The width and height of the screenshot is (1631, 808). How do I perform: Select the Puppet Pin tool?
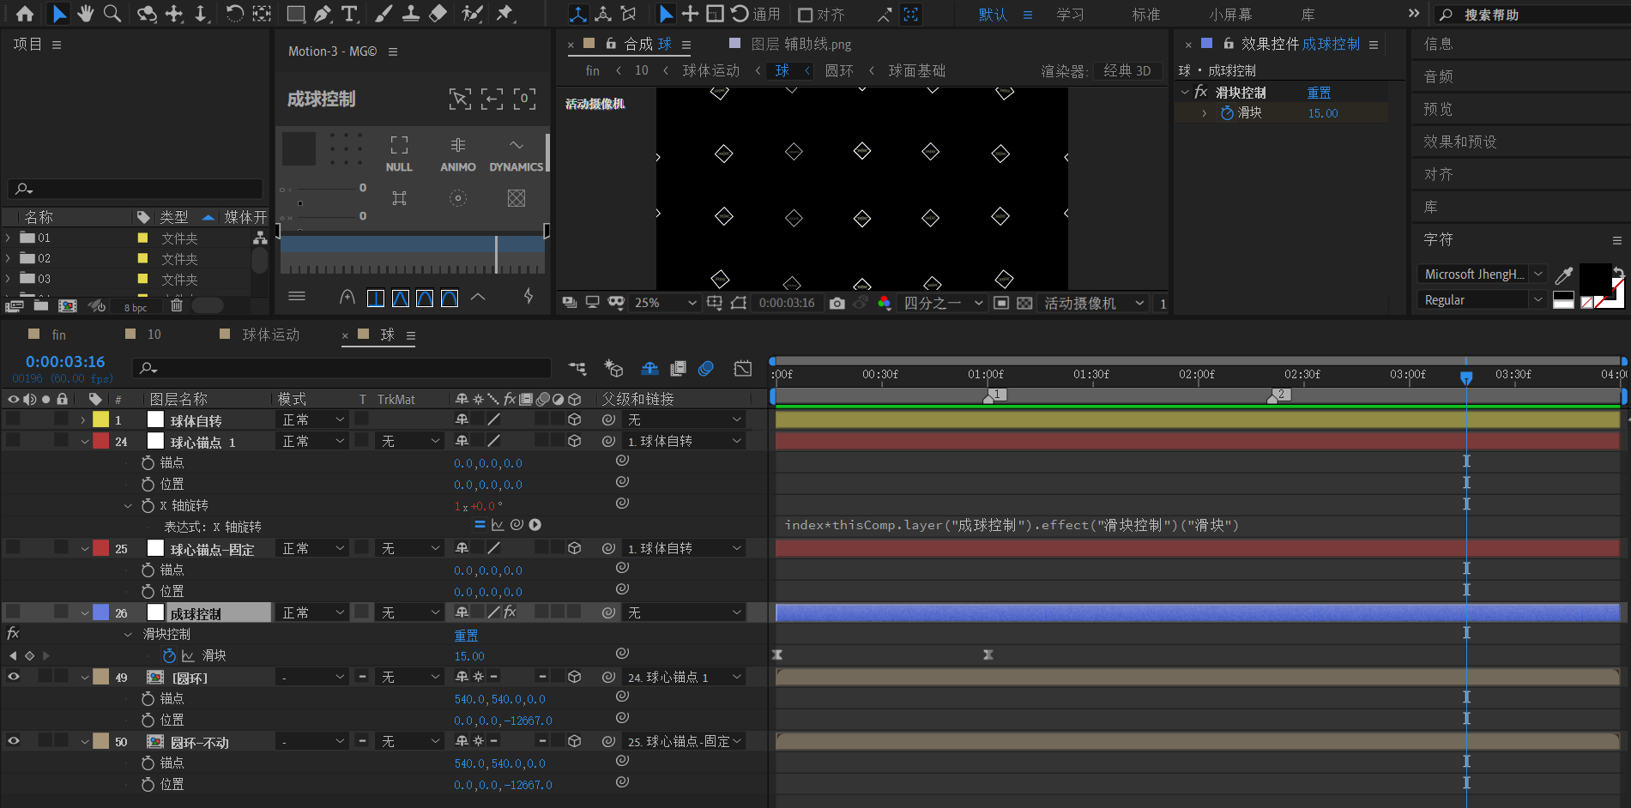coord(504,14)
